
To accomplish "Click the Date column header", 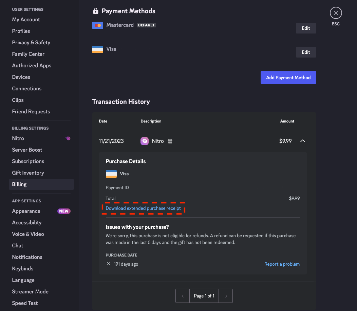I will (x=103, y=121).
